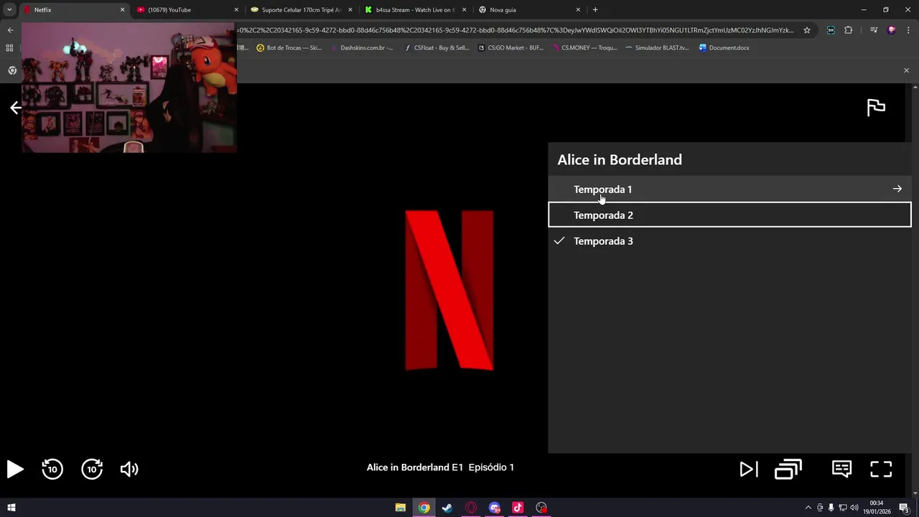Open subtitles and audio options
The height and width of the screenshot is (517, 919).
(841, 469)
